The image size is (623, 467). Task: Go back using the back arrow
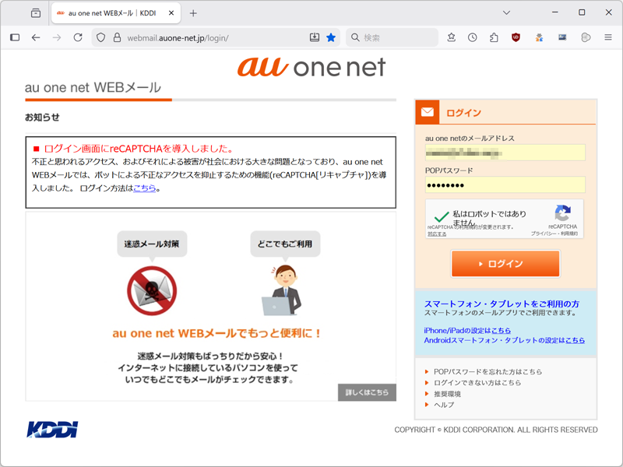(36, 37)
